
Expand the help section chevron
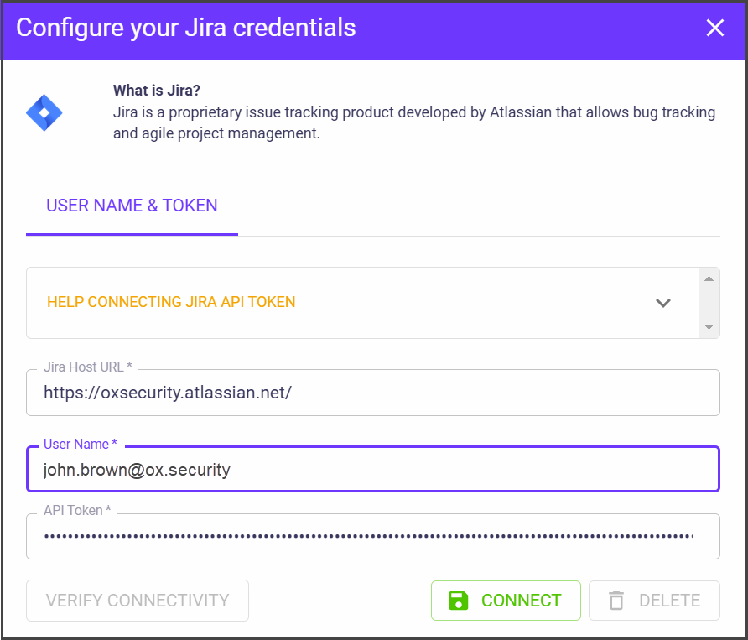click(x=663, y=303)
